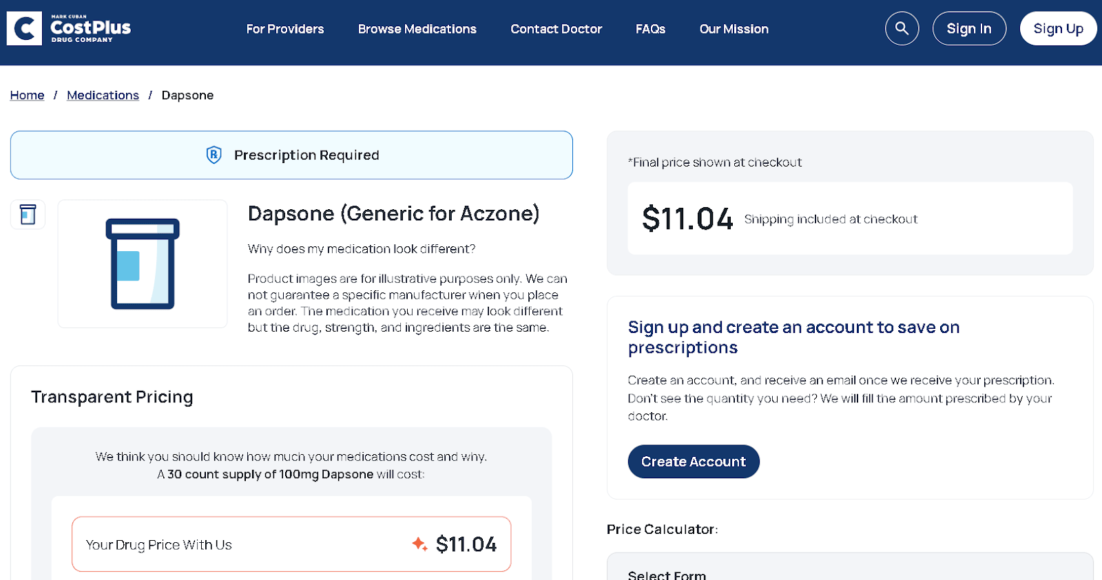1102x580 pixels.
Task: Click the orange sparkle icon beside $11.04
Action: click(419, 544)
